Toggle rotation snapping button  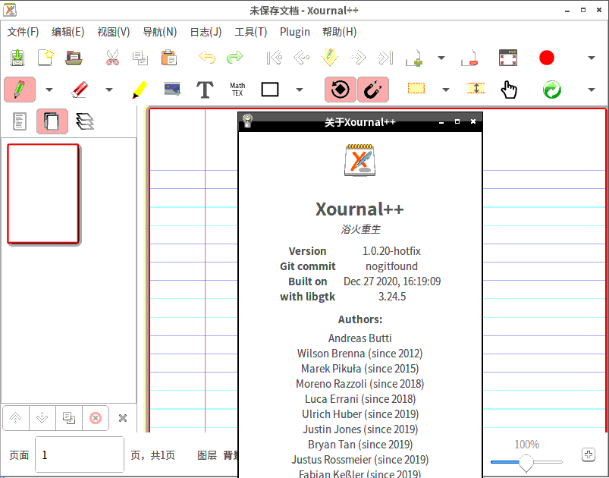click(x=341, y=90)
